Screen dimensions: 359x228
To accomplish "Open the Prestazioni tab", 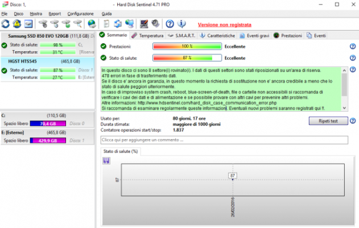I will coord(288,36).
